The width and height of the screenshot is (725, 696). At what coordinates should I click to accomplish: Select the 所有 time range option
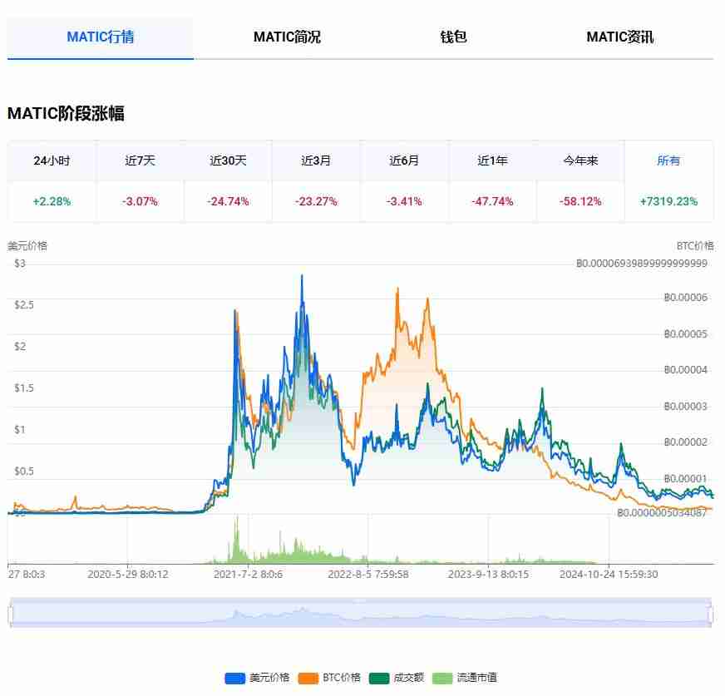click(x=668, y=160)
